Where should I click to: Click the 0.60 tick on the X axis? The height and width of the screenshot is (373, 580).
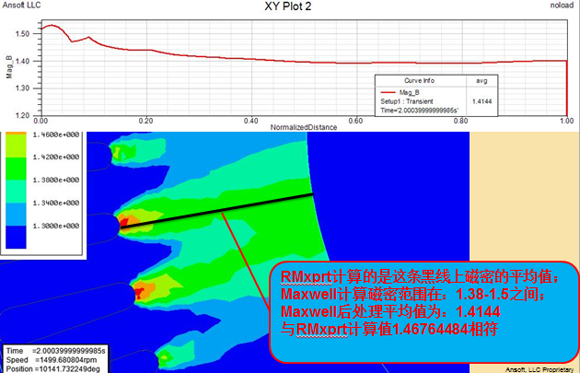point(356,121)
